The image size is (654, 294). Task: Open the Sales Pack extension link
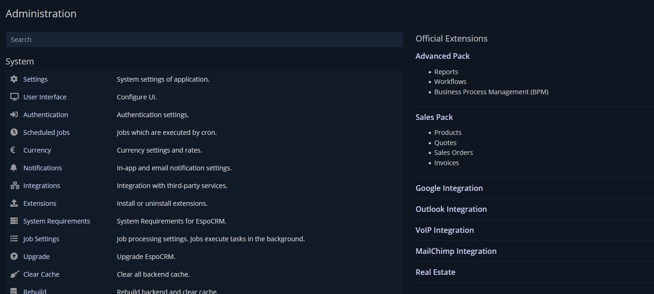pyautogui.click(x=434, y=117)
